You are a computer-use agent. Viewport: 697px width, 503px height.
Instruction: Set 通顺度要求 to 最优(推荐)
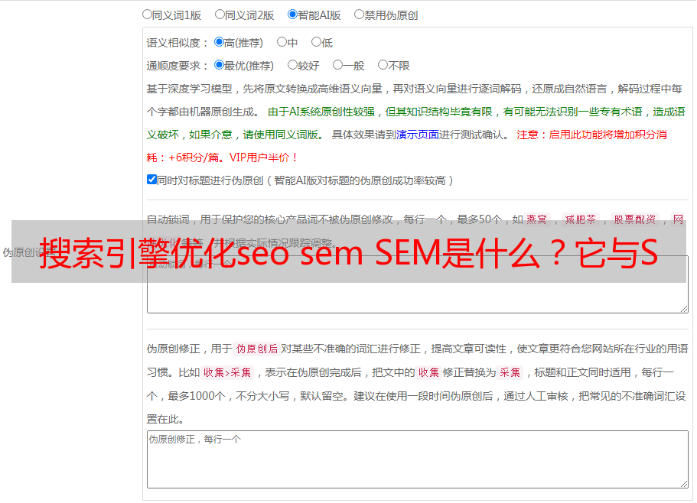coord(219,65)
